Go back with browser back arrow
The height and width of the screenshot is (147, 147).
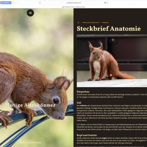pos(14,3)
